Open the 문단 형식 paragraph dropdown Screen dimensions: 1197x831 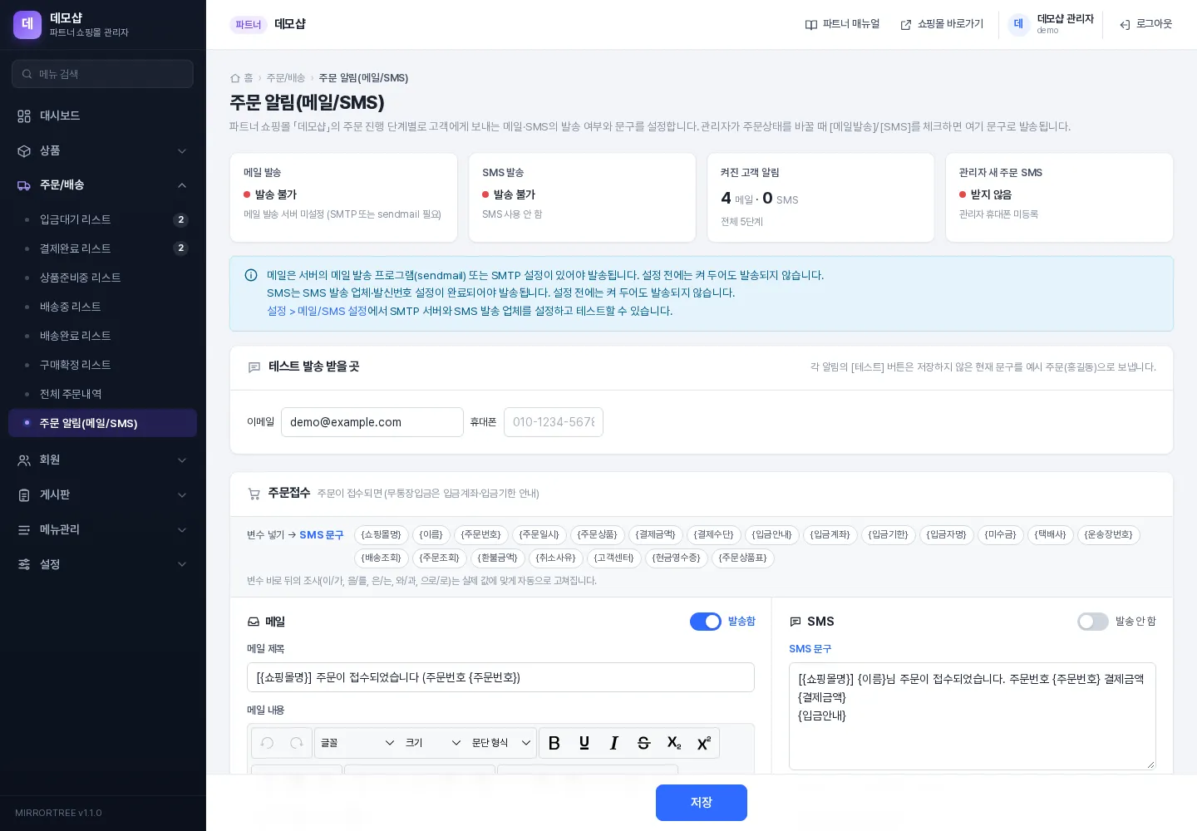501,743
